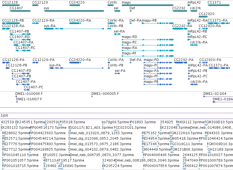Click the DME1-016I07.F clone label
The height and width of the screenshot is (170, 233).
(29, 99)
